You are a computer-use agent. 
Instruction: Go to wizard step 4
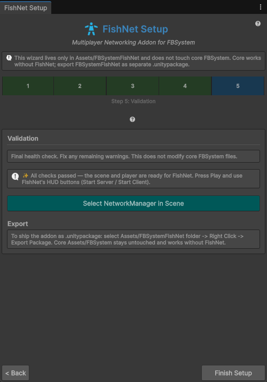click(x=185, y=86)
